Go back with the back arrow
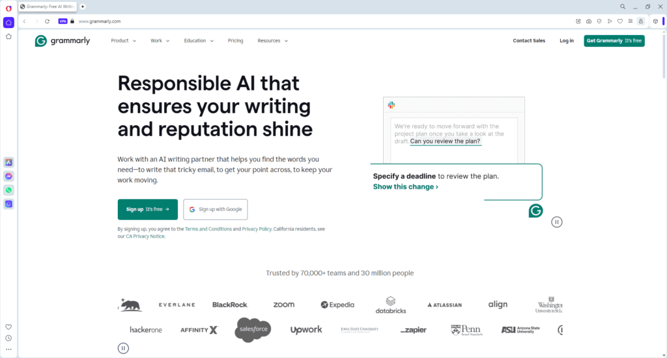 (25, 21)
